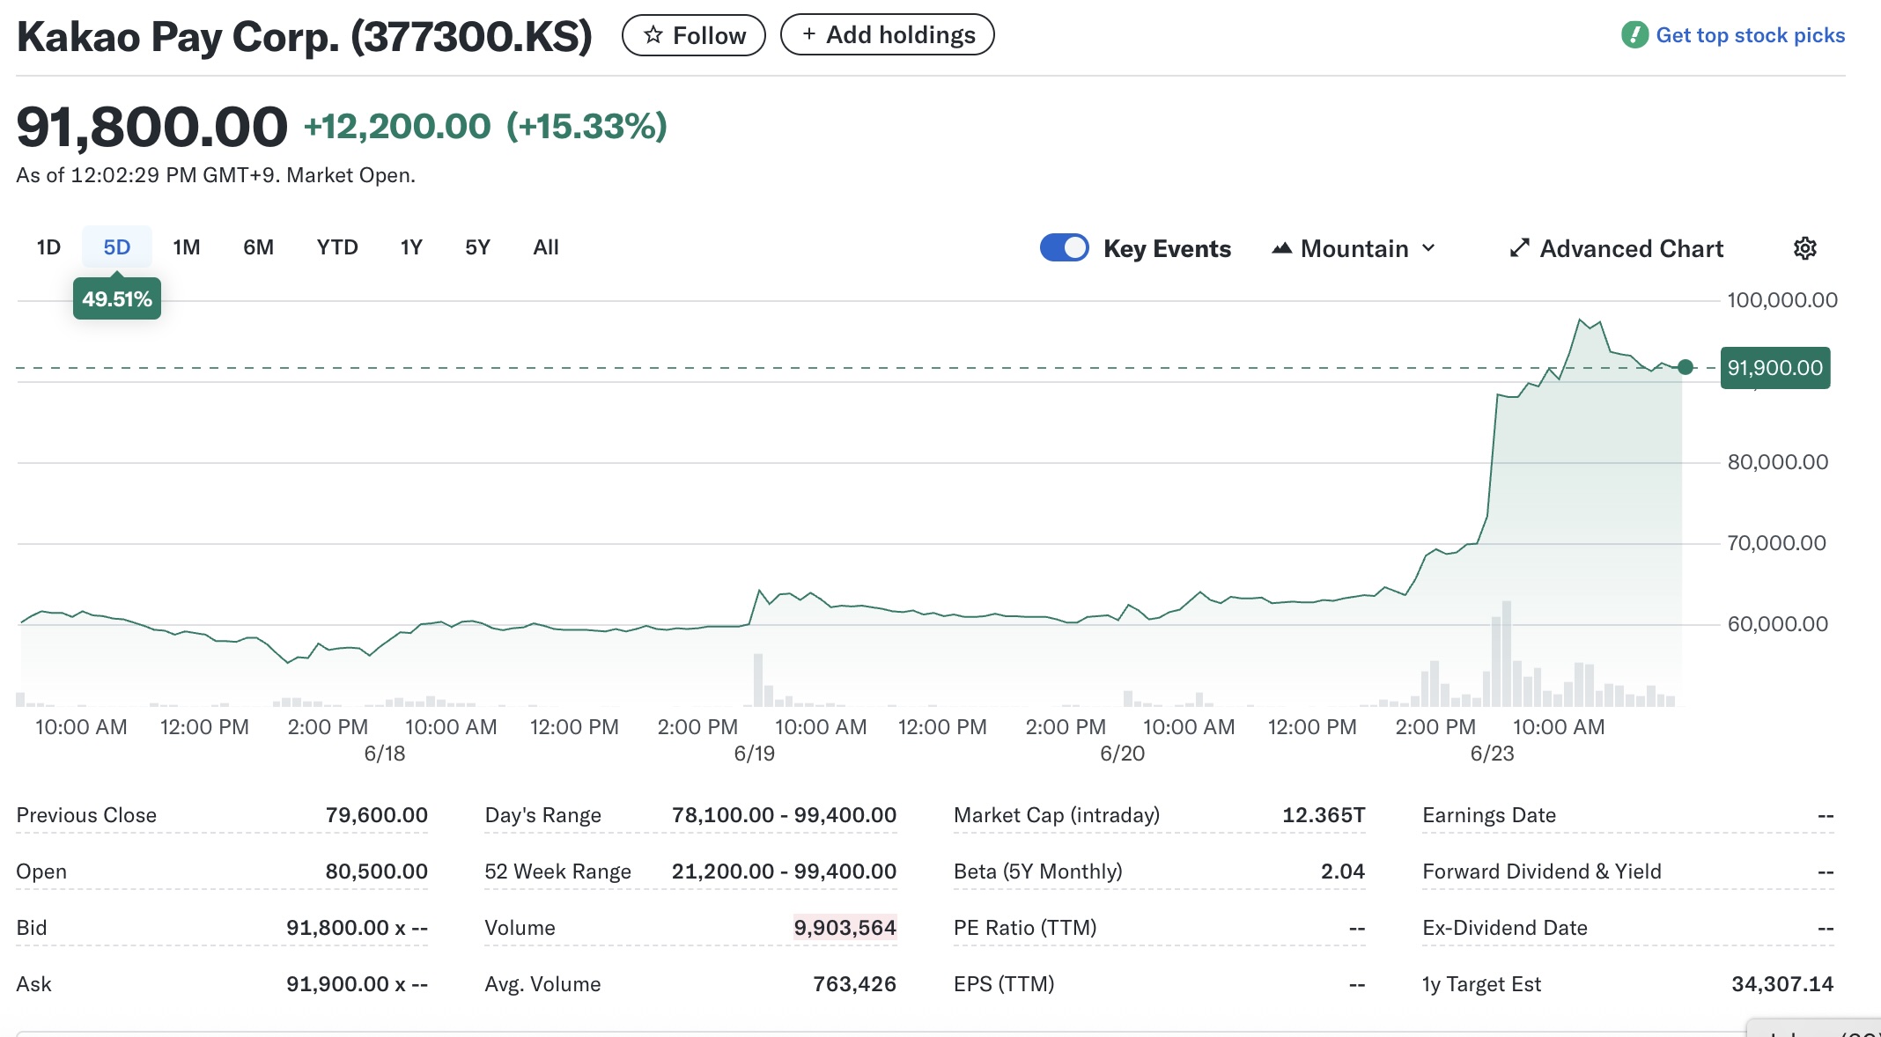Viewport: 1881px width, 1037px height.
Task: Click the 91,800.00 current price
Action: tap(151, 127)
